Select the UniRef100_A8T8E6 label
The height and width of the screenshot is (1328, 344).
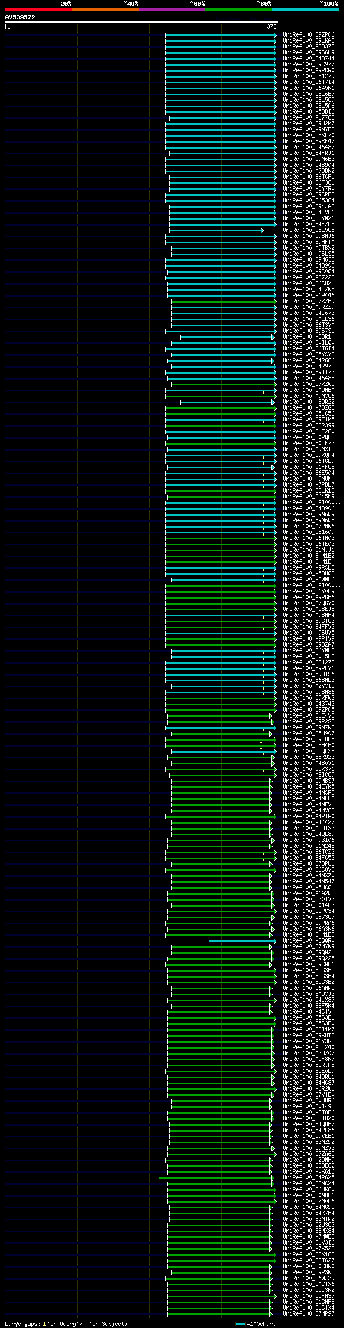[x=309, y=1113]
